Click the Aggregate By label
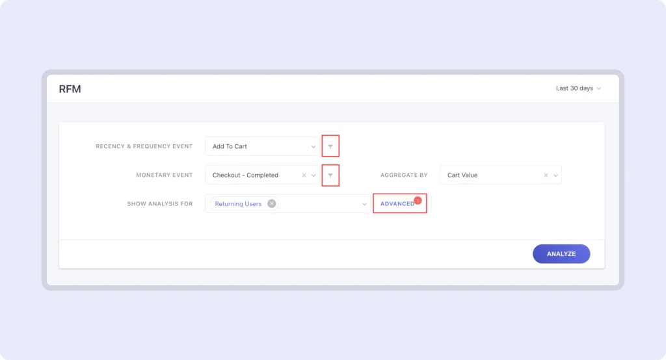This screenshot has height=360, width=666. [404, 175]
